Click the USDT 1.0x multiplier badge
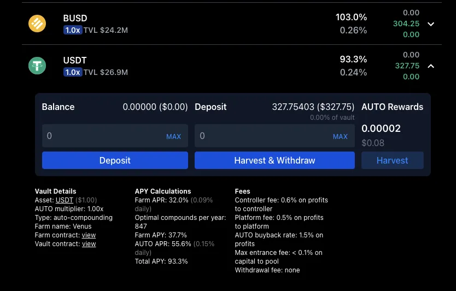Viewport: 456px width, 291px height. pos(73,72)
